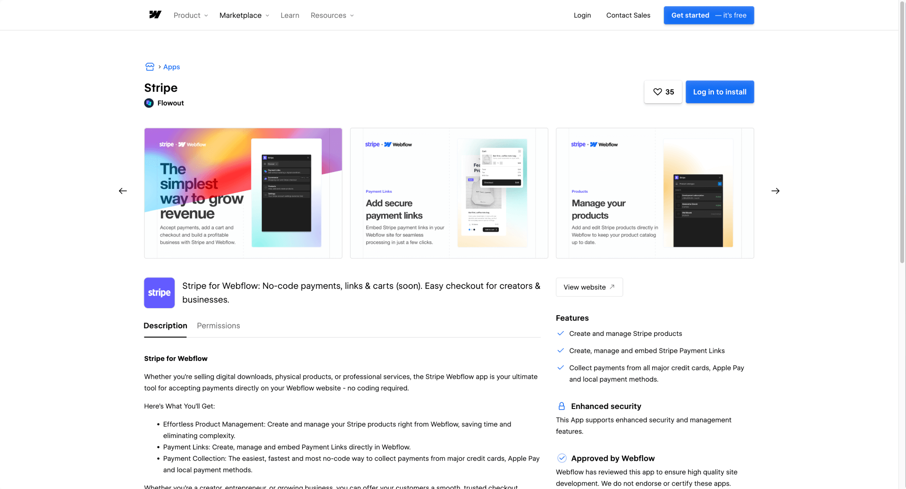Viewport: 906px width, 489px height.
Task: Click the Approved by Webflow heading
Action: pyautogui.click(x=612, y=458)
